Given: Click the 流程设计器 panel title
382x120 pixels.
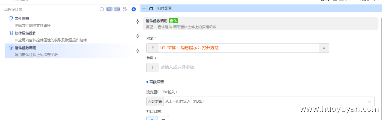Looking at the screenshot, I should point(13,10).
